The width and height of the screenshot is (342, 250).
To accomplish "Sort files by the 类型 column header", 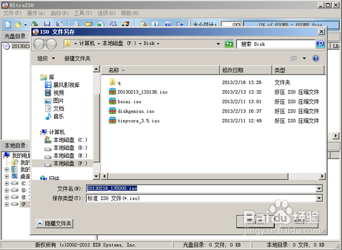I will pos(298,70).
